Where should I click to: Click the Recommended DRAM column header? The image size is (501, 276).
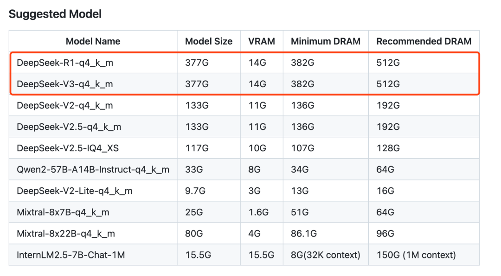tap(424, 41)
